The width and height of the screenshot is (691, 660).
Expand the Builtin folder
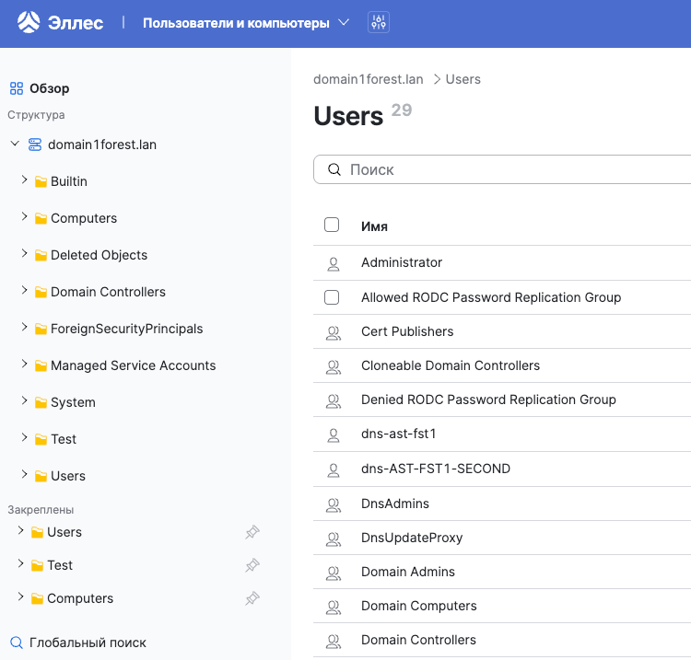coord(24,181)
